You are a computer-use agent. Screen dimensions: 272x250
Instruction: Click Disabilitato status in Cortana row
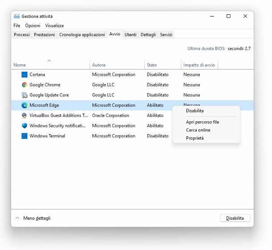click(x=157, y=74)
